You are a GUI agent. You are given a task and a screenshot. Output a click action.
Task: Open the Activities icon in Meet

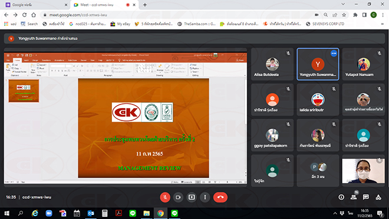(378, 197)
